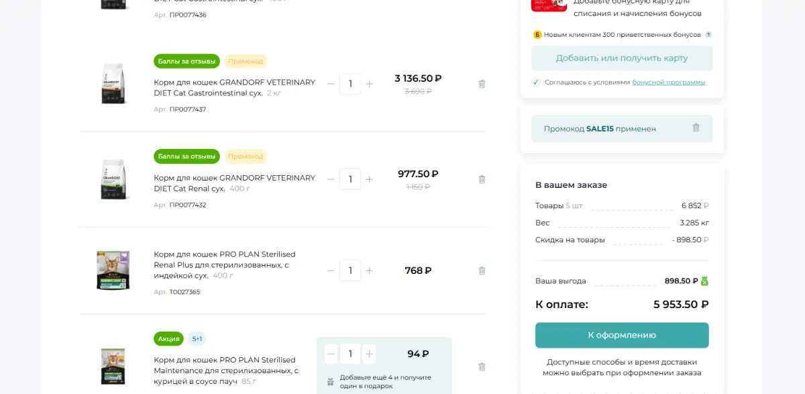The width and height of the screenshot is (805, 394).
Task: Click Добавить или получить карту button
Action: point(622,58)
